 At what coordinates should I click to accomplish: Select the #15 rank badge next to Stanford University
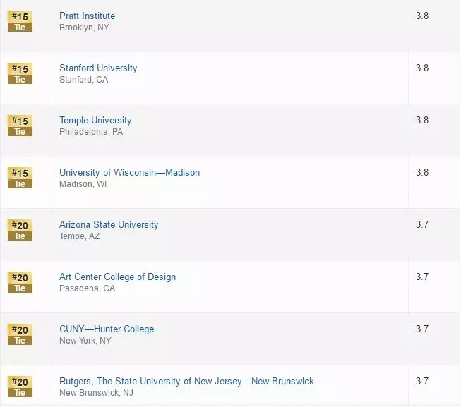(20, 73)
